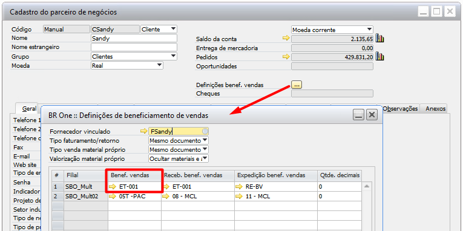Click the Fornecedor vinculado FSandy field
The image size is (463, 231).
[179, 131]
